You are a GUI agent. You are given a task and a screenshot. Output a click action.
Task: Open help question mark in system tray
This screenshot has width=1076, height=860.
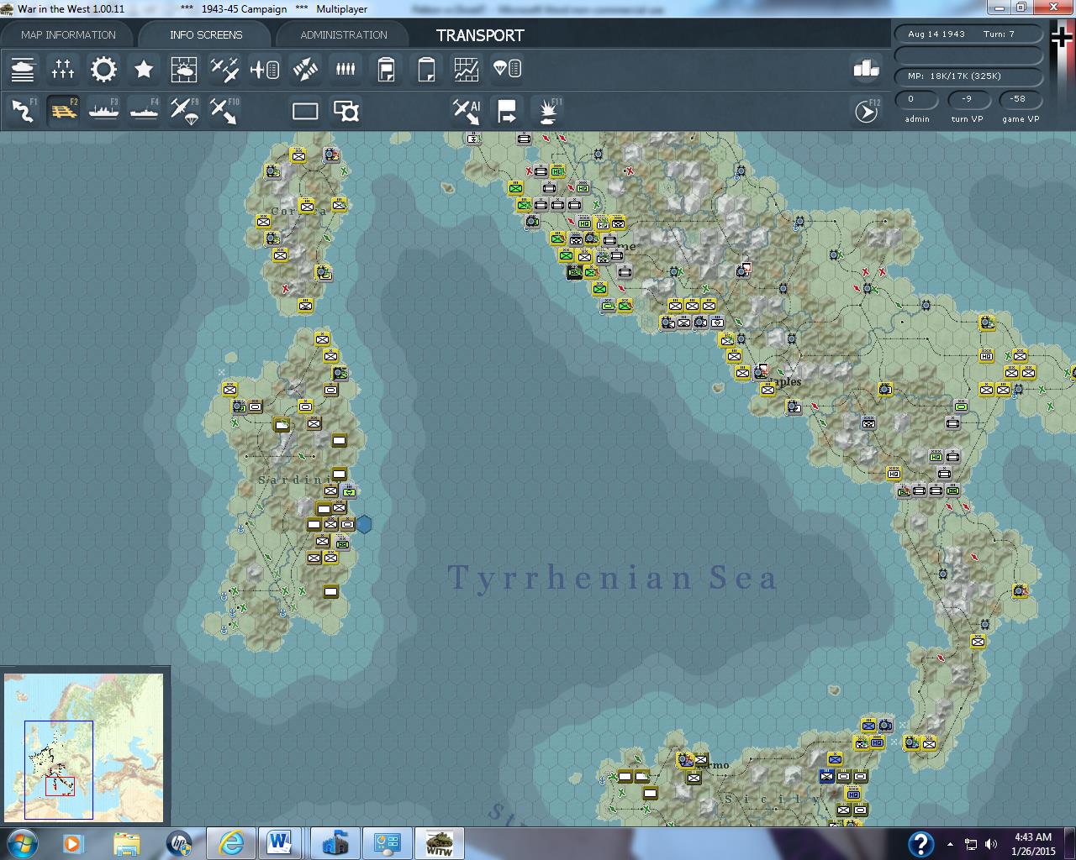920,843
